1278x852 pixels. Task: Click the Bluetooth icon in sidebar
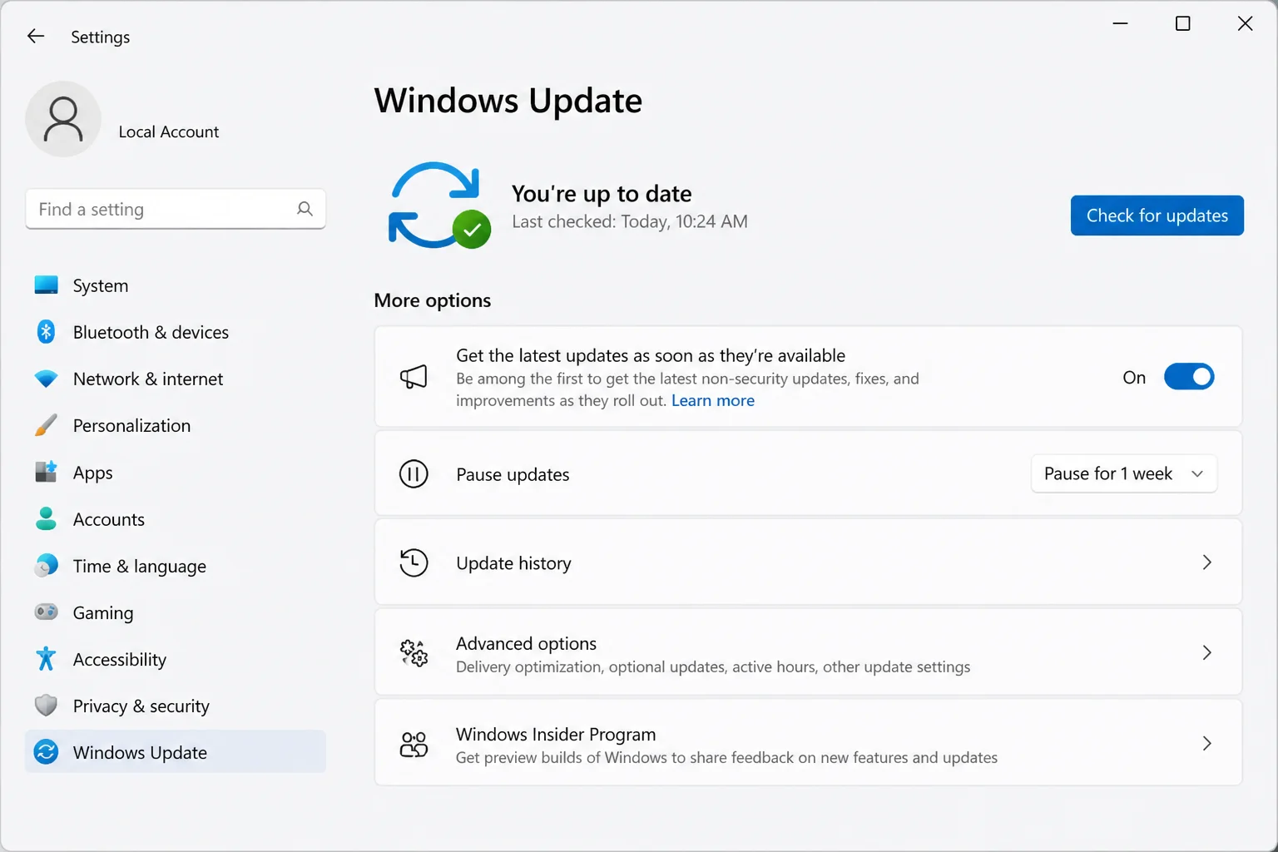click(x=46, y=332)
